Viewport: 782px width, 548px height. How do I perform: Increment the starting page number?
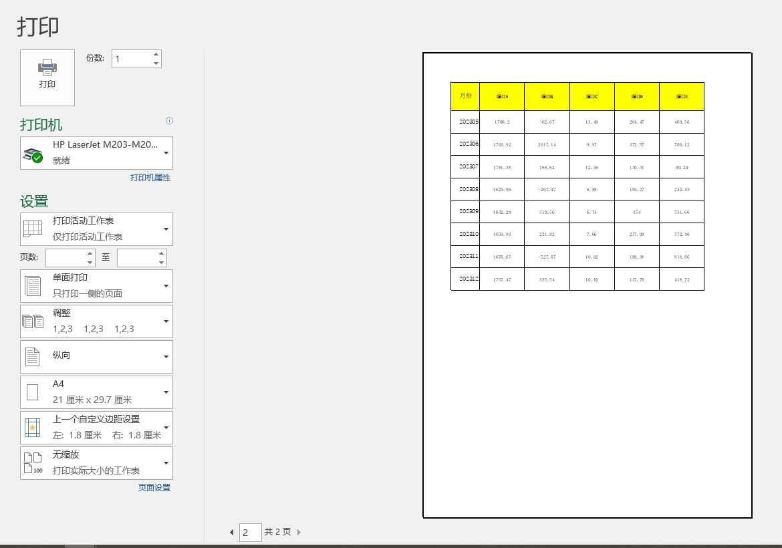[90, 254]
